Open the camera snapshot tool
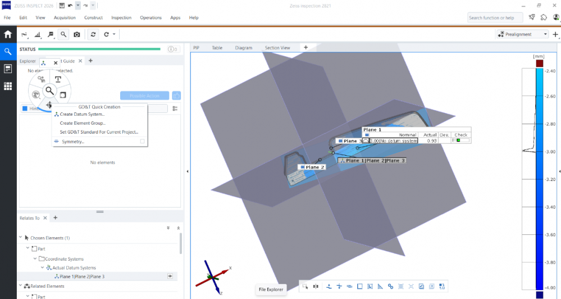This screenshot has height=299, width=561. pos(76,34)
